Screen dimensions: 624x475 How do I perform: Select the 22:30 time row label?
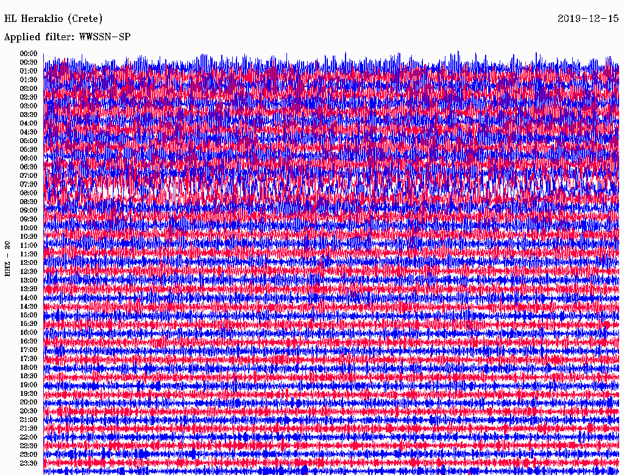pyautogui.click(x=29, y=446)
